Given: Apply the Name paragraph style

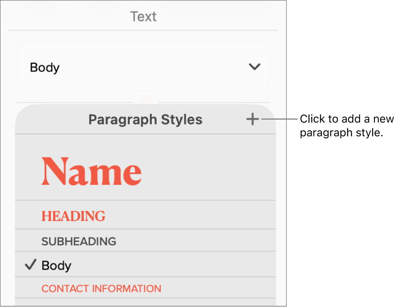Looking at the screenshot, I should click(x=91, y=171).
